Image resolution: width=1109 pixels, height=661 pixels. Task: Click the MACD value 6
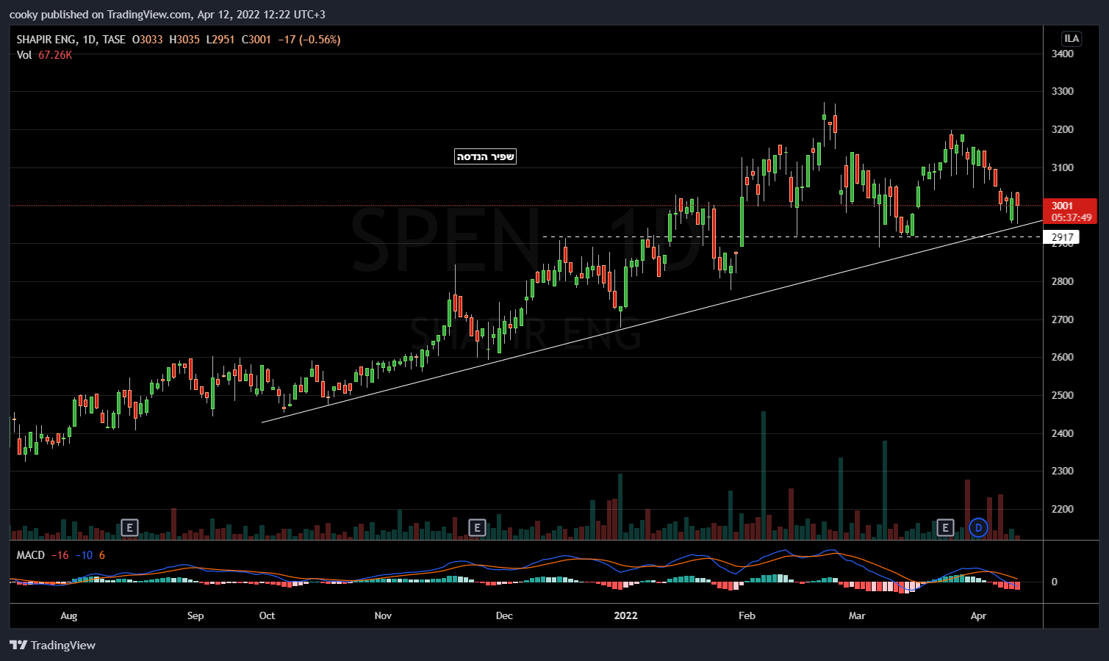[x=102, y=555]
